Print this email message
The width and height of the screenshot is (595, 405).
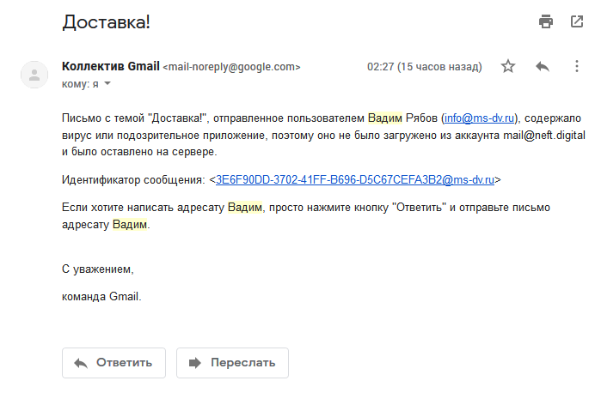(x=545, y=22)
